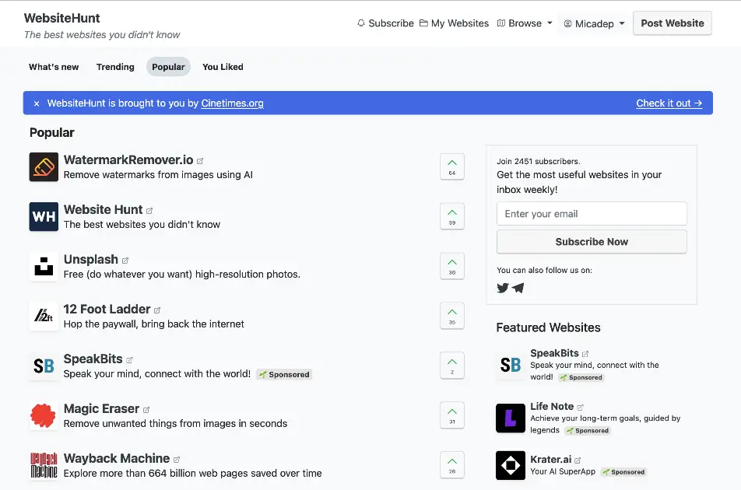Screen dimensions: 741x490
Task: Click the SpeakBits logo in Popular list
Action: pyautogui.click(x=44, y=366)
